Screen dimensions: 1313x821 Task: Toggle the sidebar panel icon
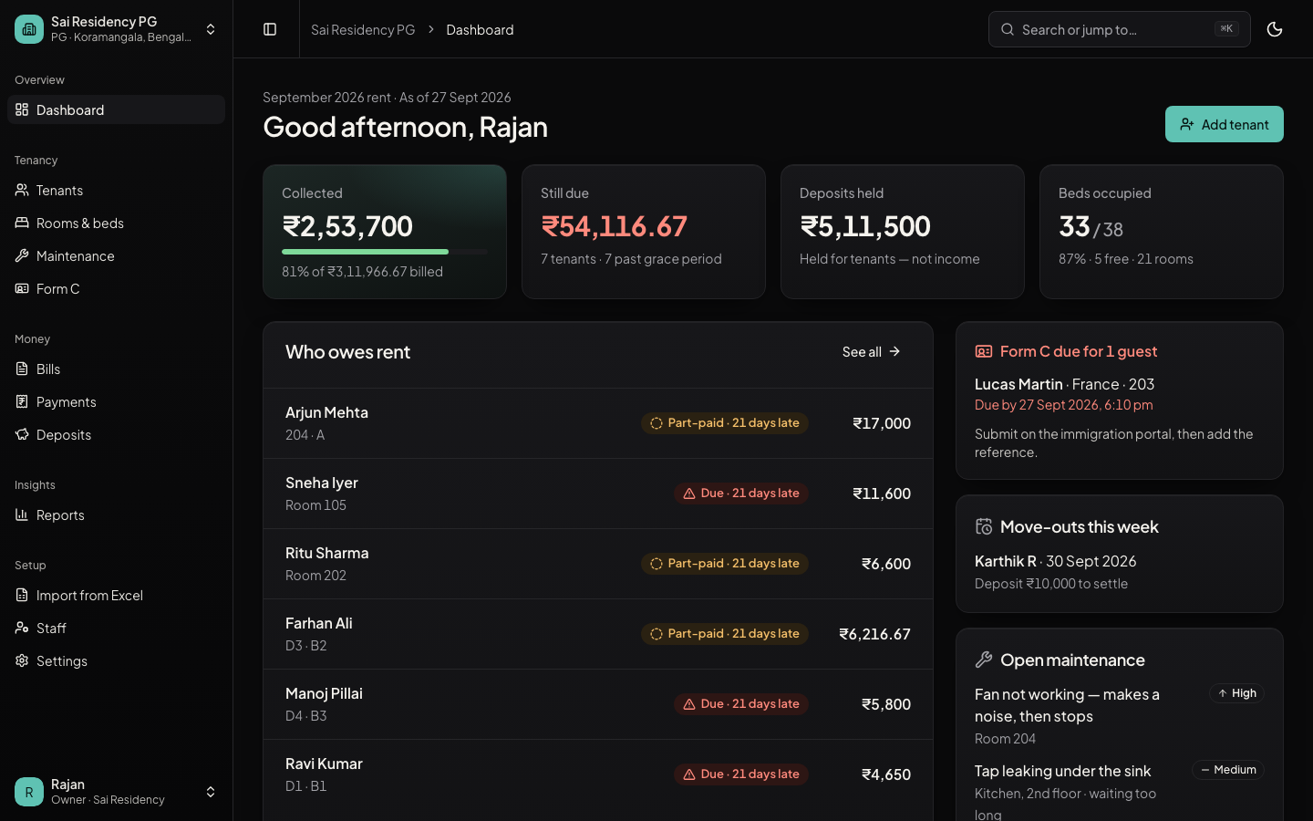[270, 29]
